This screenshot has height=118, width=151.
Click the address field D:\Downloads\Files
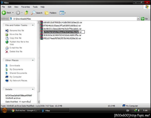click(73, 19)
